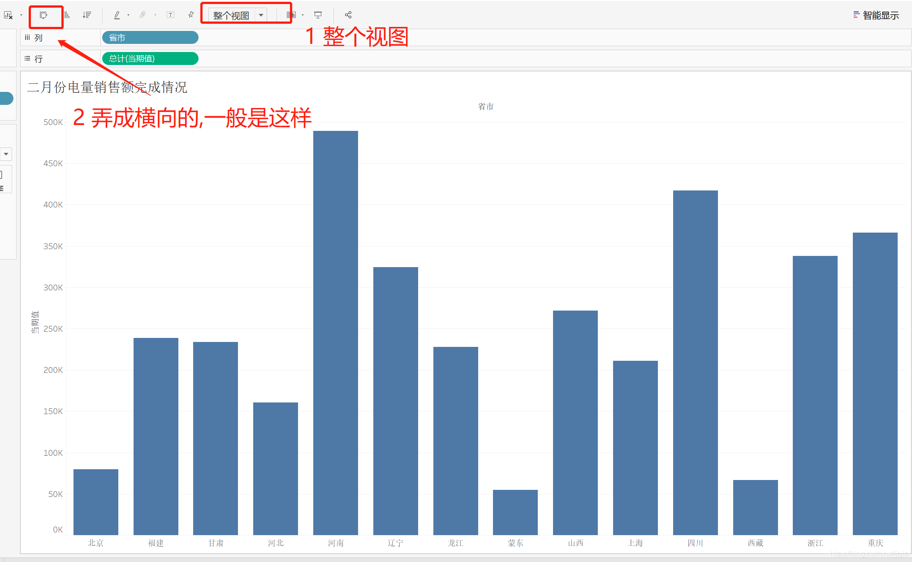Sort descending using the toolbar icon
This screenshot has height=562, width=912.
pyautogui.click(x=87, y=15)
